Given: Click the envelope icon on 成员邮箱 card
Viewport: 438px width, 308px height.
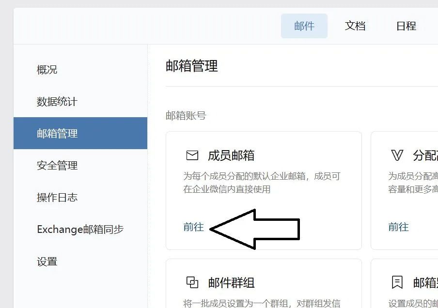Looking at the screenshot, I should [x=192, y=155].
